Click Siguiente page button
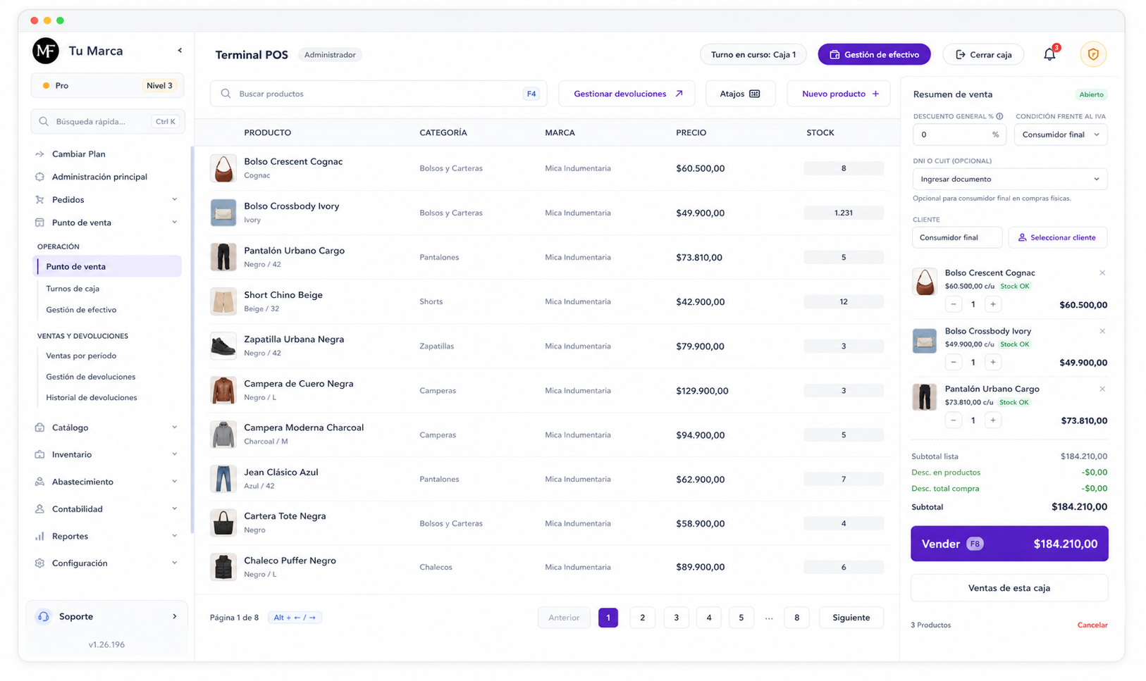The image size is (1146, 681). pos(851,618)
